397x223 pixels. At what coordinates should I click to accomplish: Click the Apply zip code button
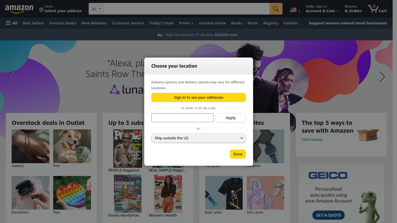click(231, 118)
